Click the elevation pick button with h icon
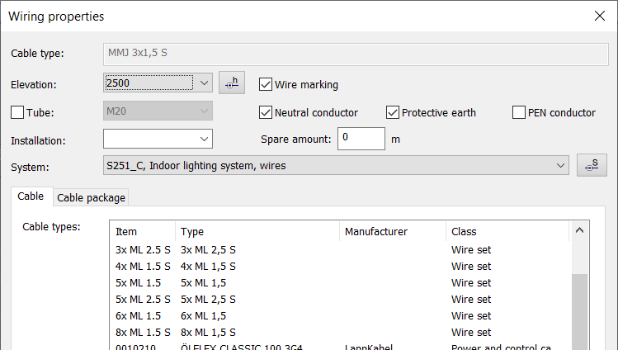 coord(234,83)
